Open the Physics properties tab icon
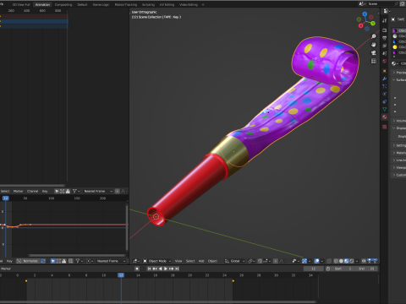 coord(385,94)
